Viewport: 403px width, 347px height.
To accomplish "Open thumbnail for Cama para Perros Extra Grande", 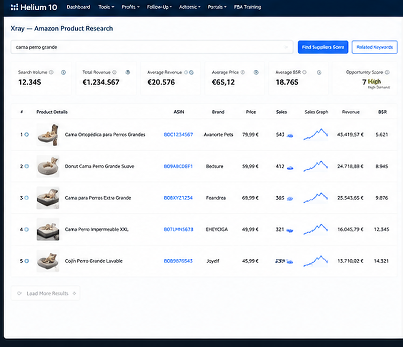I will [48, 198].
